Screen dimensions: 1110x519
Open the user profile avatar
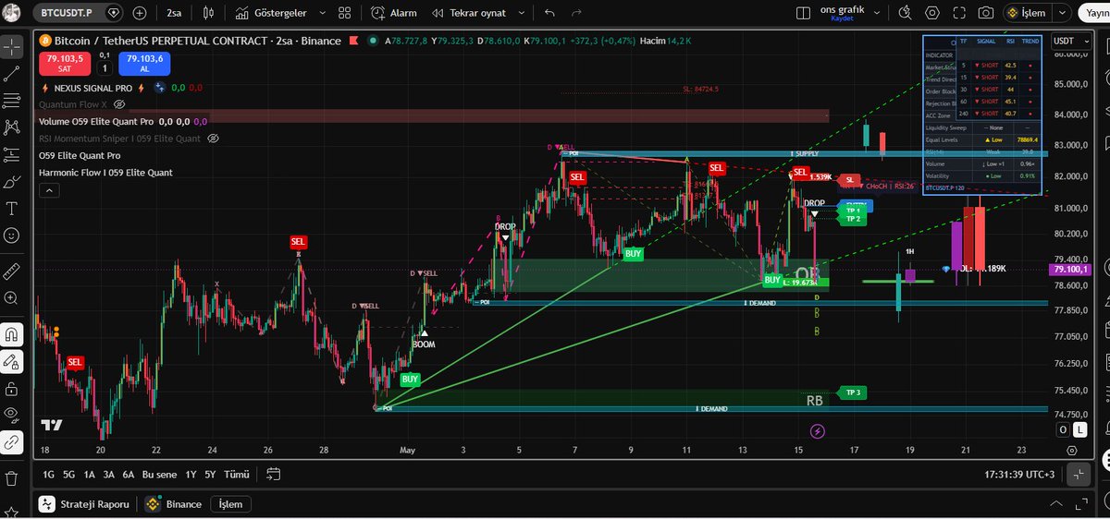pyautogui.click(x=12, y=13)
